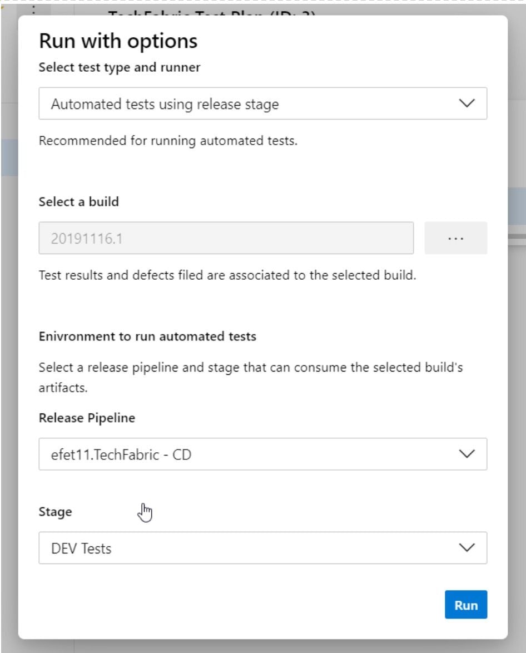Image resolution: width=526 pixels, height=653 pixels.
Task: Click the Run button
Action: pos(466,605)
